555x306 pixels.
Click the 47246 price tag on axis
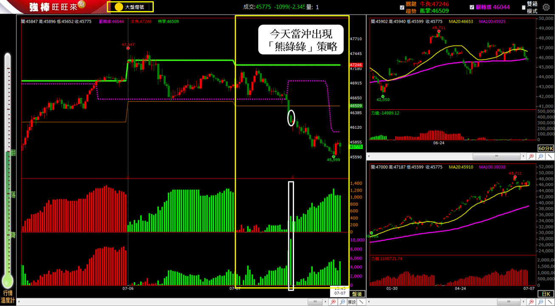[356, 65]
